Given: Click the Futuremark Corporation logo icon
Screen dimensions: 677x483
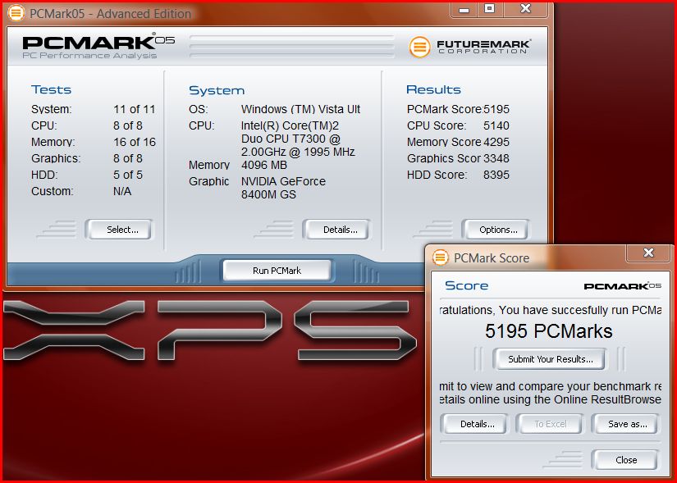Looking at the screenshot, I should click(x=419, y=47).
